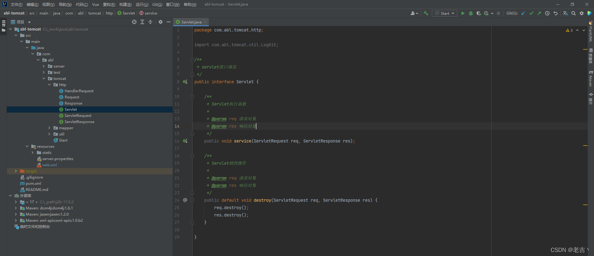Update project with Git blue arrow

point(523,13)
